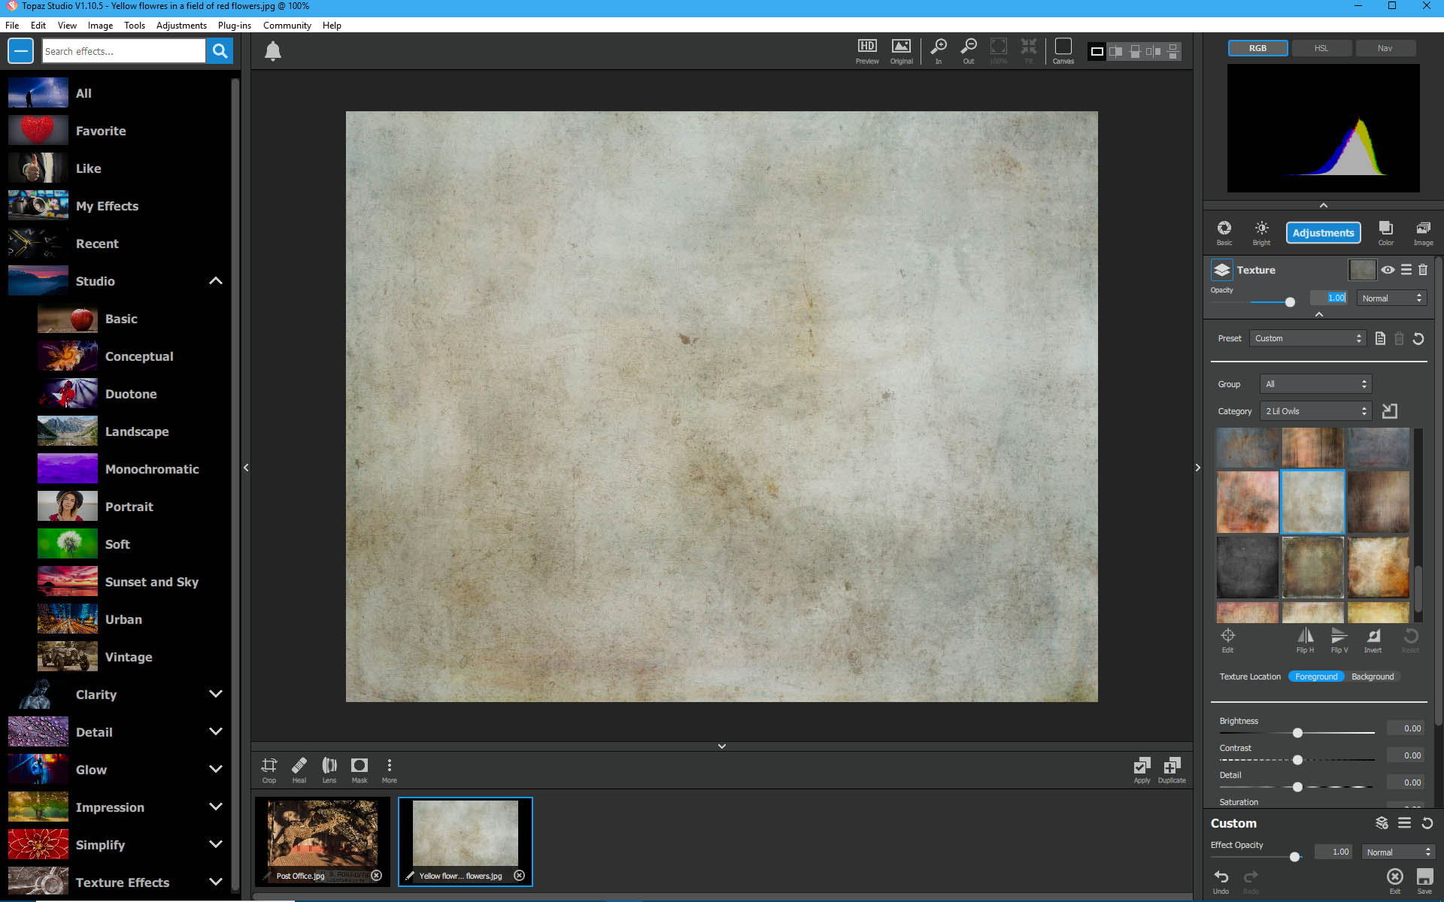
Task: Flip texture horizontally with Flip H
Action: 1306,640
